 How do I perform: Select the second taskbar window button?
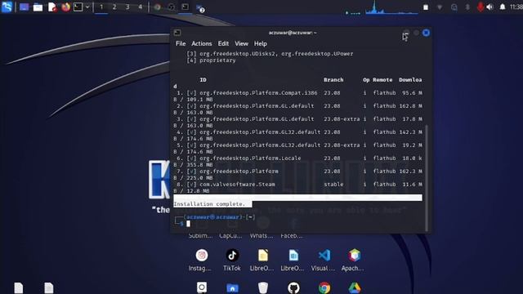(171, 7)
